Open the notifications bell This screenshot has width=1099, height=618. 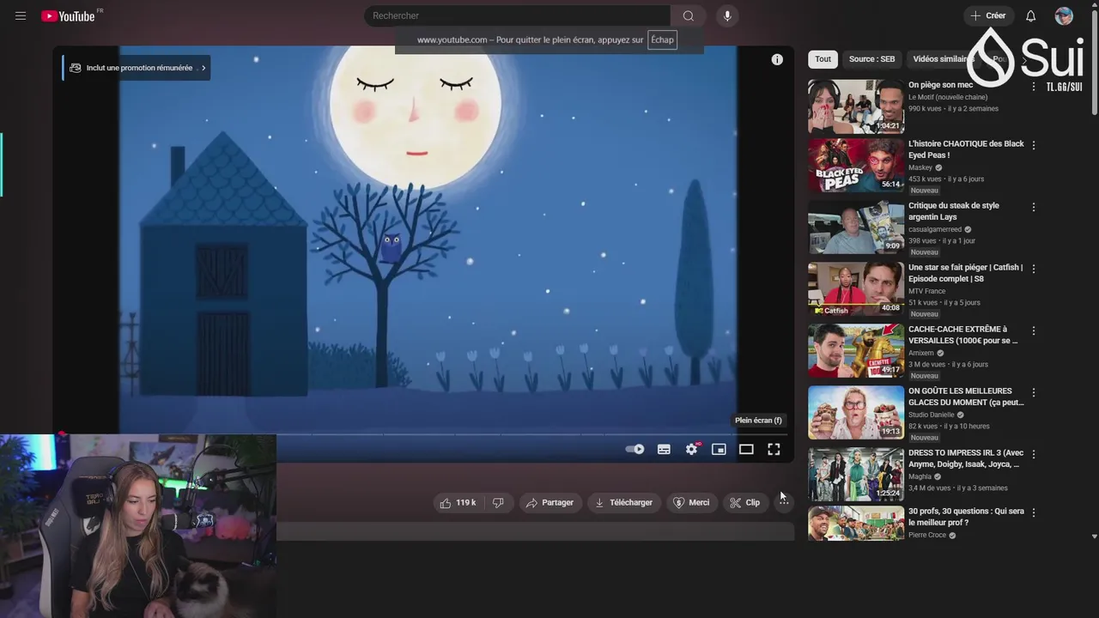[1030, 16]
